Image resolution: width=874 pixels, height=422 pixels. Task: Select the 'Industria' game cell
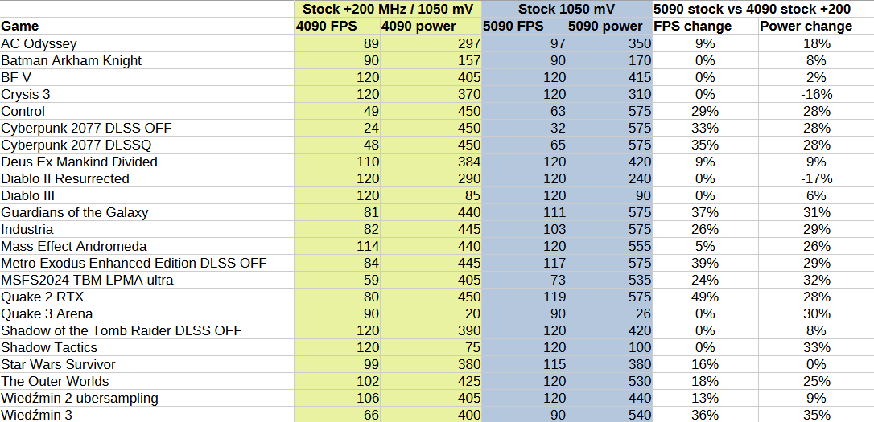click(x=147, y=229)
